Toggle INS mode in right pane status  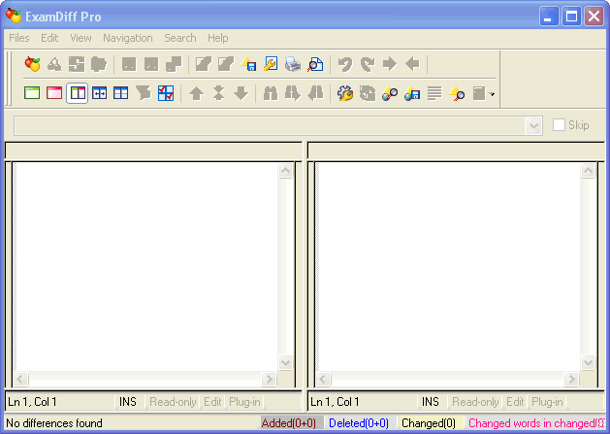(431, 402)
